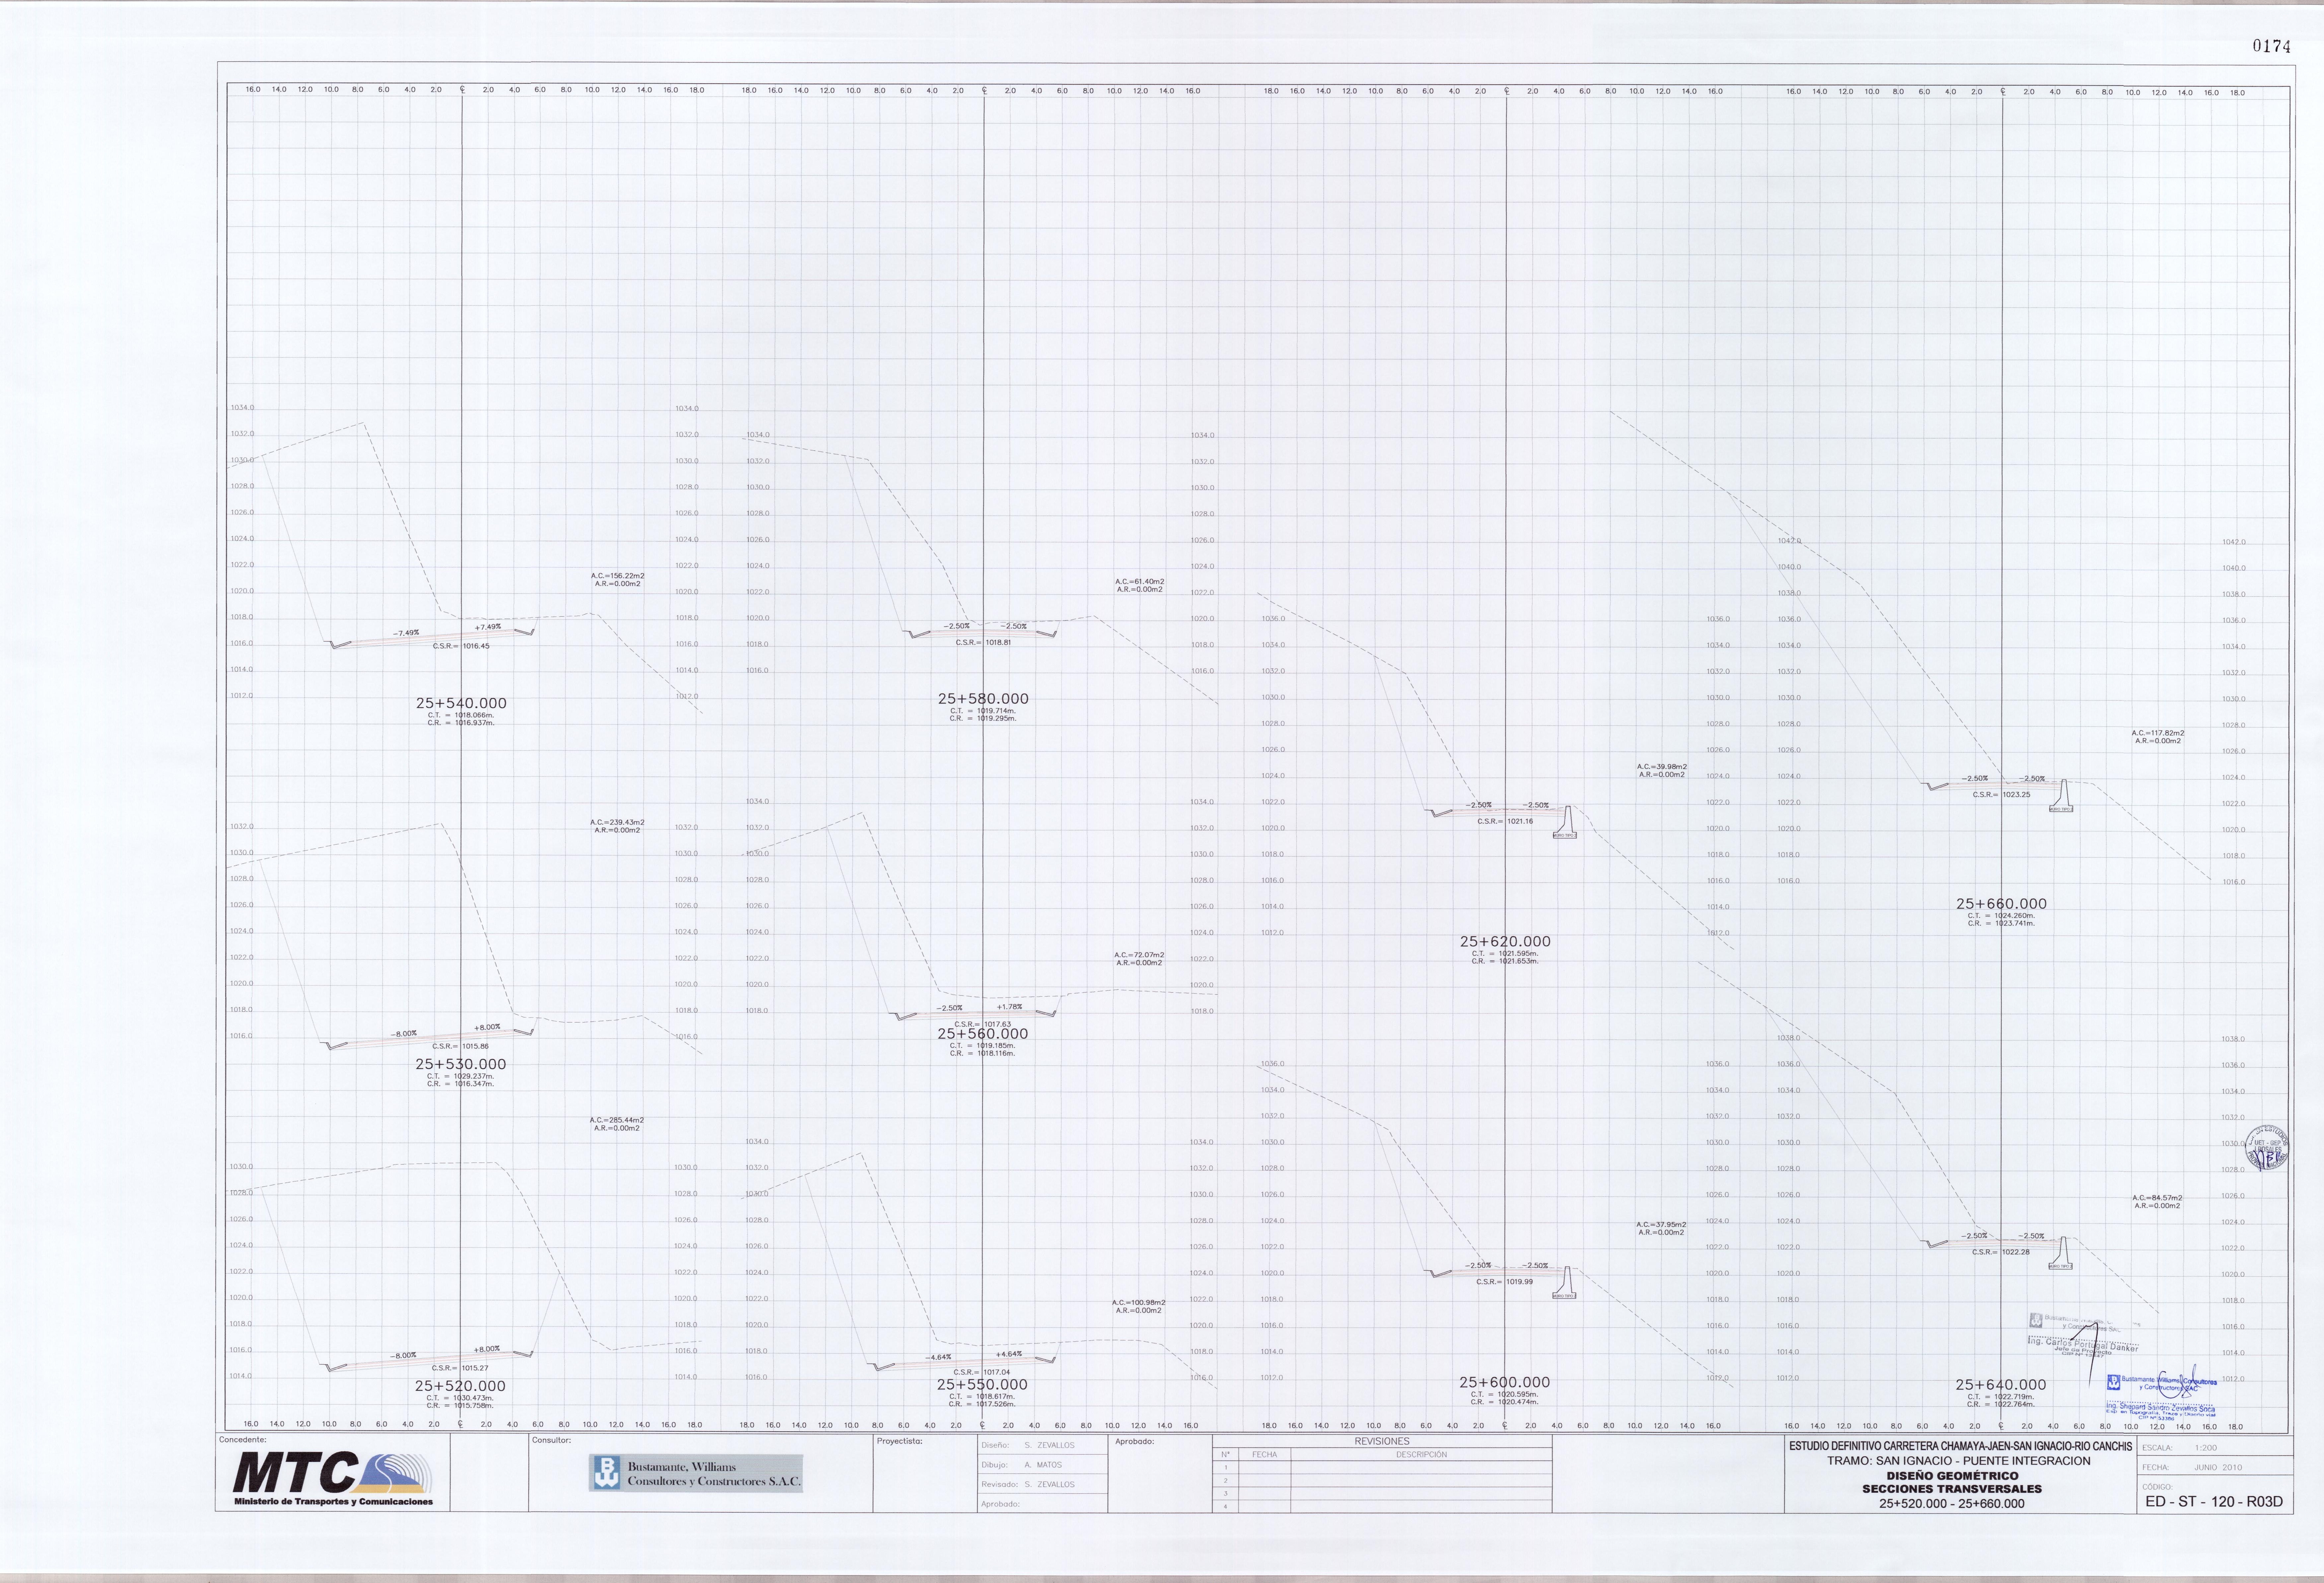Click the sheet number 0174
The height and width of the screenshot is (1583, 2324).
coord(2271,46)
